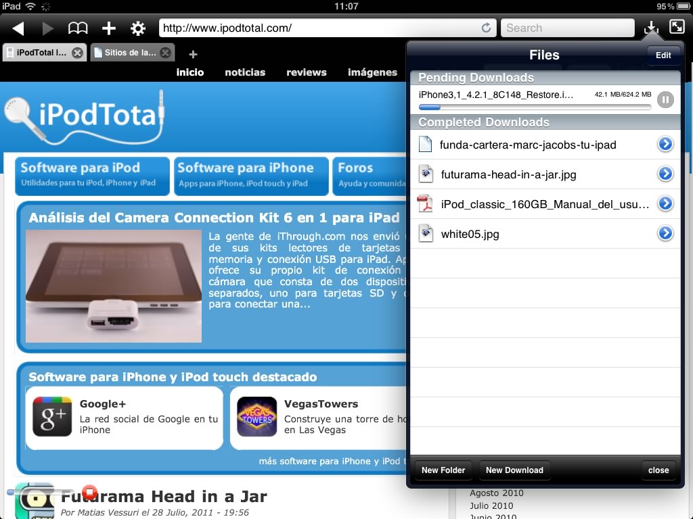Image resolution: width=693 pixels, height=519 pixels.
Task: Open the reviews menu item
Action: tap(307, 72)
